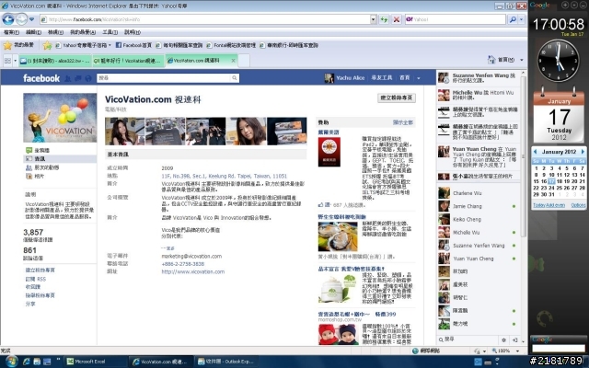This screenshot has height=368, width=589.
Task: Open chat with Keiko Cheng
Action: [x=477, y=219]
